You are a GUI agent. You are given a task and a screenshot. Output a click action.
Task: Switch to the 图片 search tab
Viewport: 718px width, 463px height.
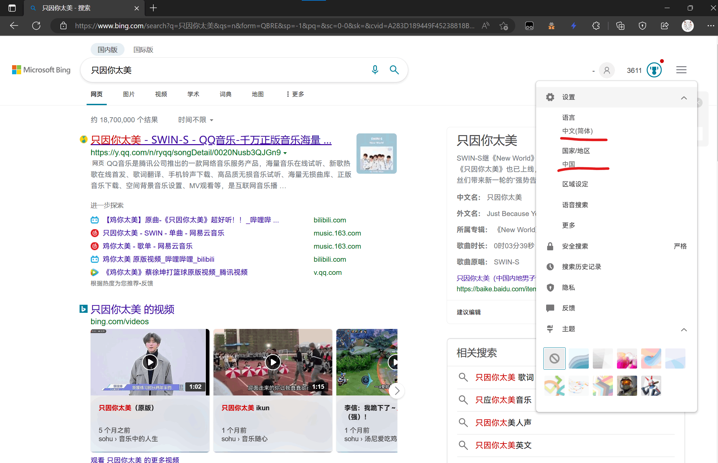tap(129, 94)
